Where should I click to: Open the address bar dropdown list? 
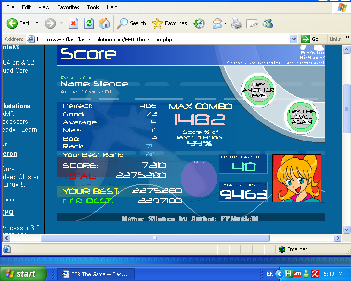point(293,39)
